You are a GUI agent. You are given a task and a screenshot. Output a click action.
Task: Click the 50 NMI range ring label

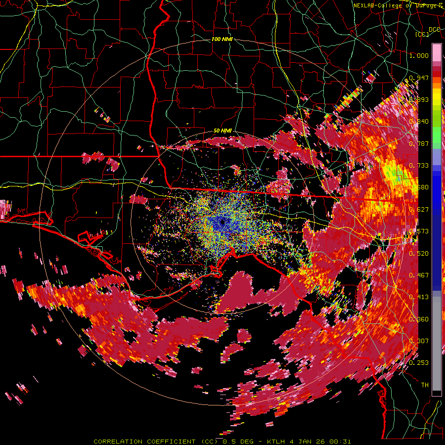222,131
